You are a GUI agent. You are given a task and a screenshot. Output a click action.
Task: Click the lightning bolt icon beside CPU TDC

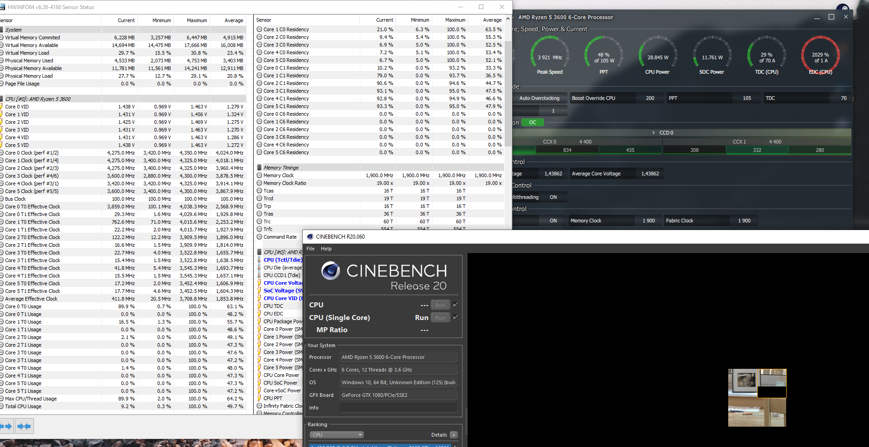tap(259, 306)
